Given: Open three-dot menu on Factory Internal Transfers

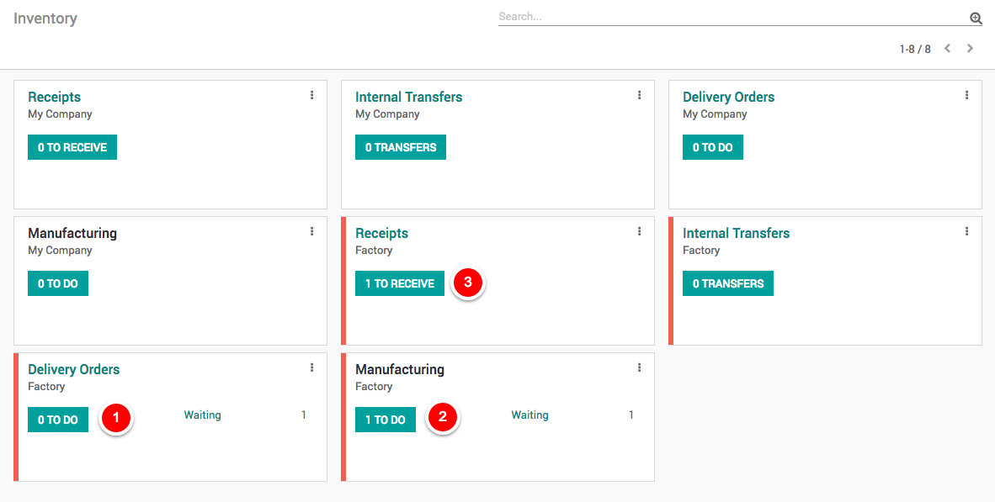Looking at the screenshot, I should point(966,231).
